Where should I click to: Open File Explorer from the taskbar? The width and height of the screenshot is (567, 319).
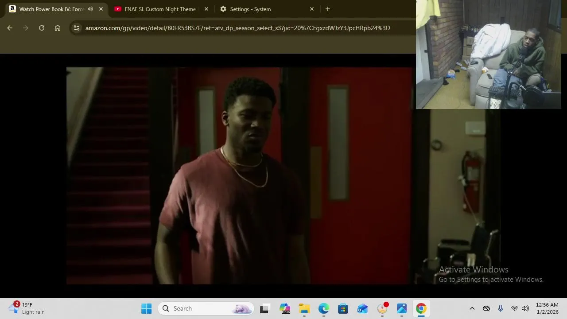click(304, 308)
